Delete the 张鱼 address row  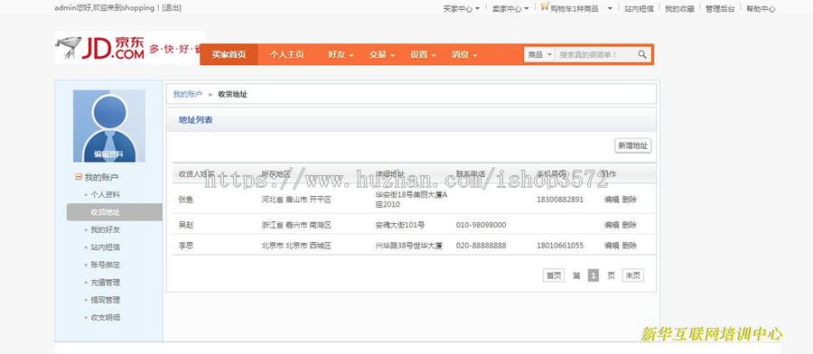tap(630, 200)
